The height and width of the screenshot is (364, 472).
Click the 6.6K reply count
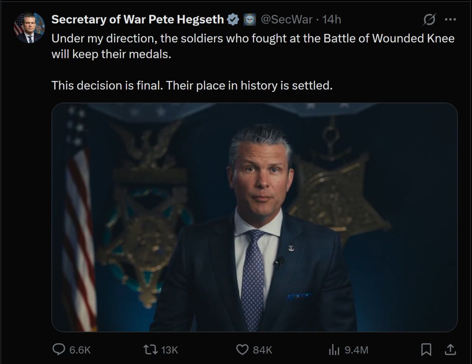click(80, 350)
